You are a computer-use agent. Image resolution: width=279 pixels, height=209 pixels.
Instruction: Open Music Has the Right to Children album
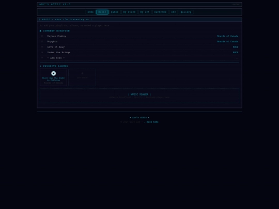point(54,77)
